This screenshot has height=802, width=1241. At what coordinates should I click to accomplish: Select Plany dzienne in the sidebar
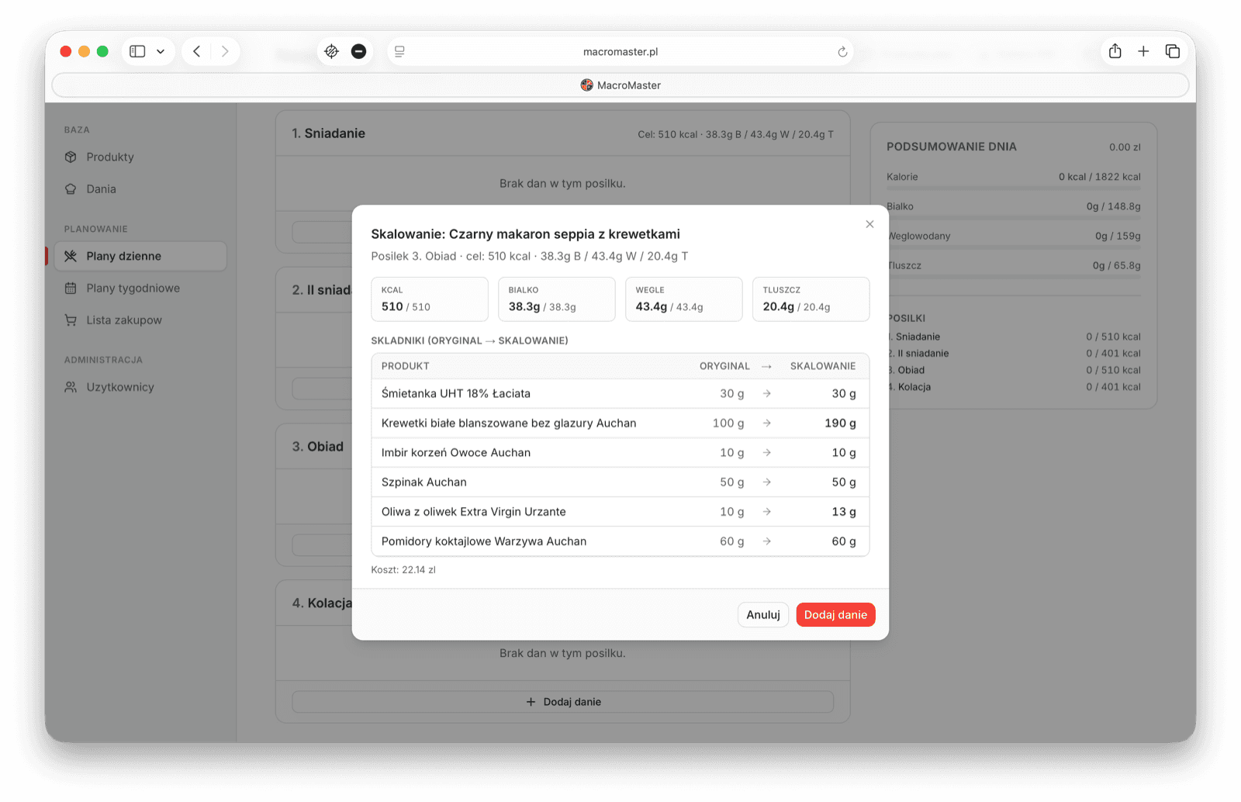point(140,256)
